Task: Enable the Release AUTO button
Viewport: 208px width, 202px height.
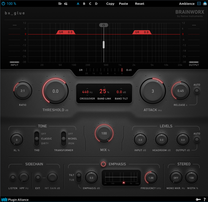Action: 197,91
